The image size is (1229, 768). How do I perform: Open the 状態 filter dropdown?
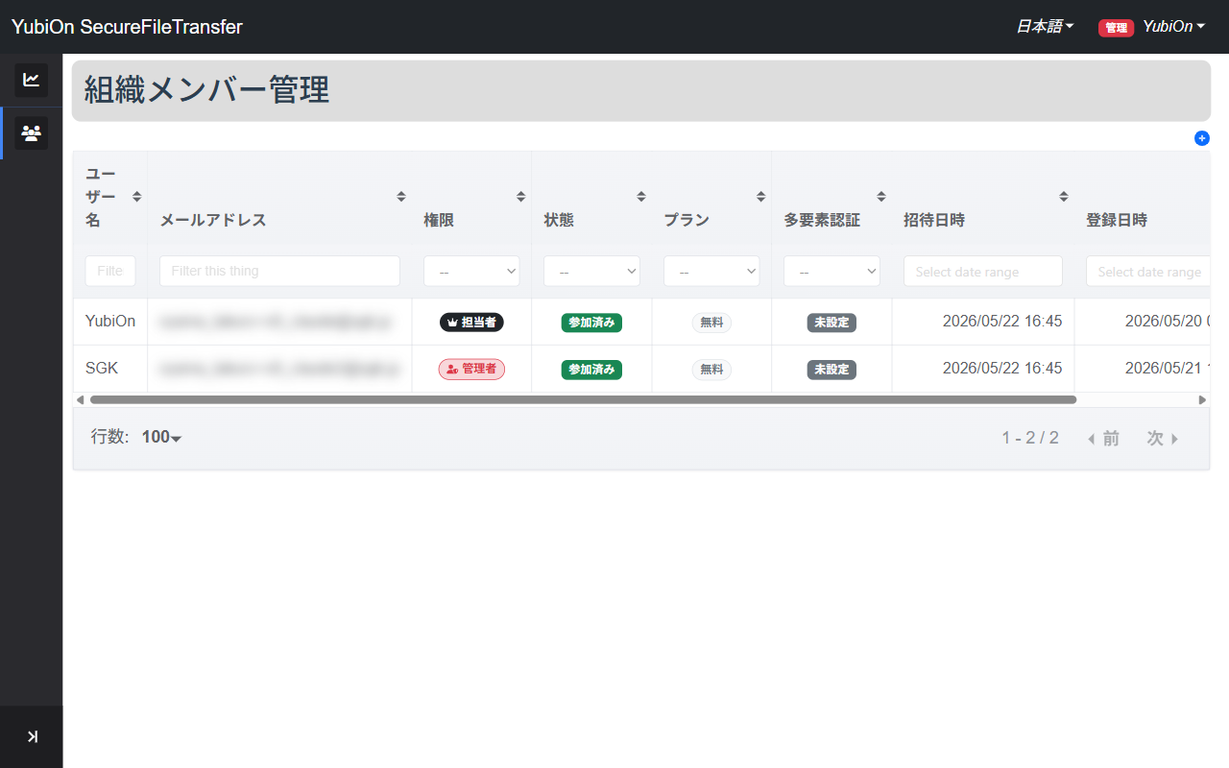(591, 272)
